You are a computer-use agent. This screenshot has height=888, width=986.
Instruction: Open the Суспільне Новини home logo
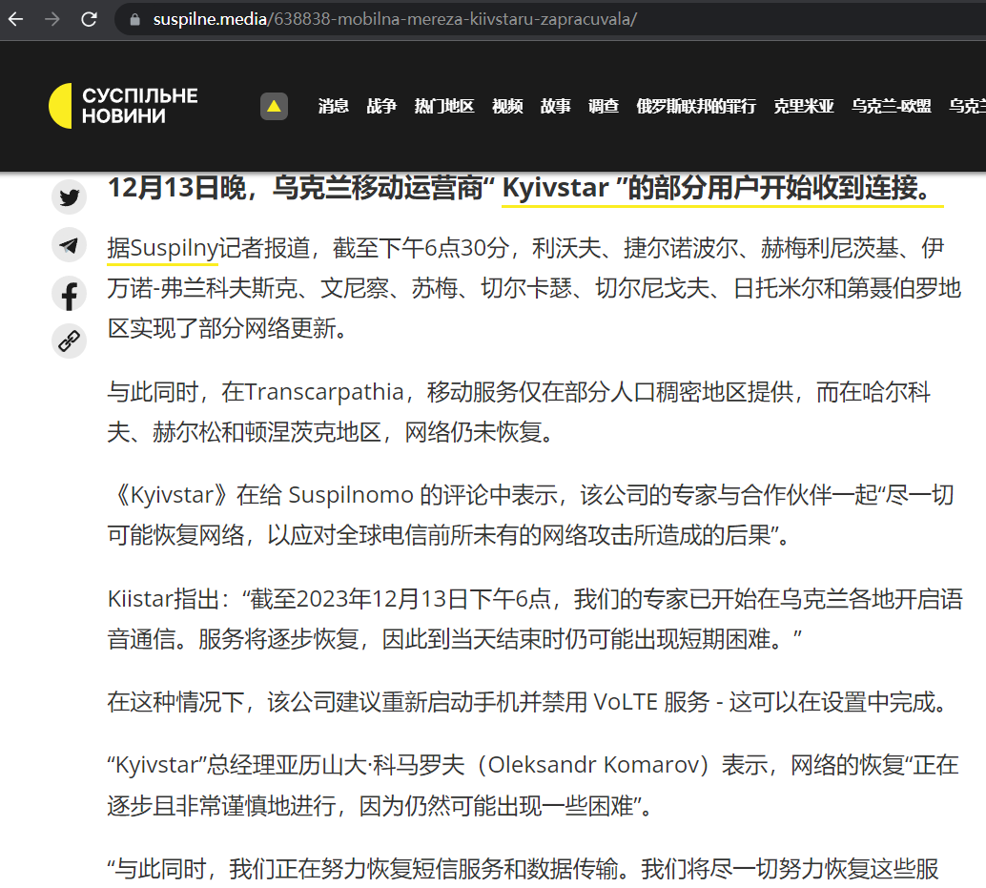123,106
